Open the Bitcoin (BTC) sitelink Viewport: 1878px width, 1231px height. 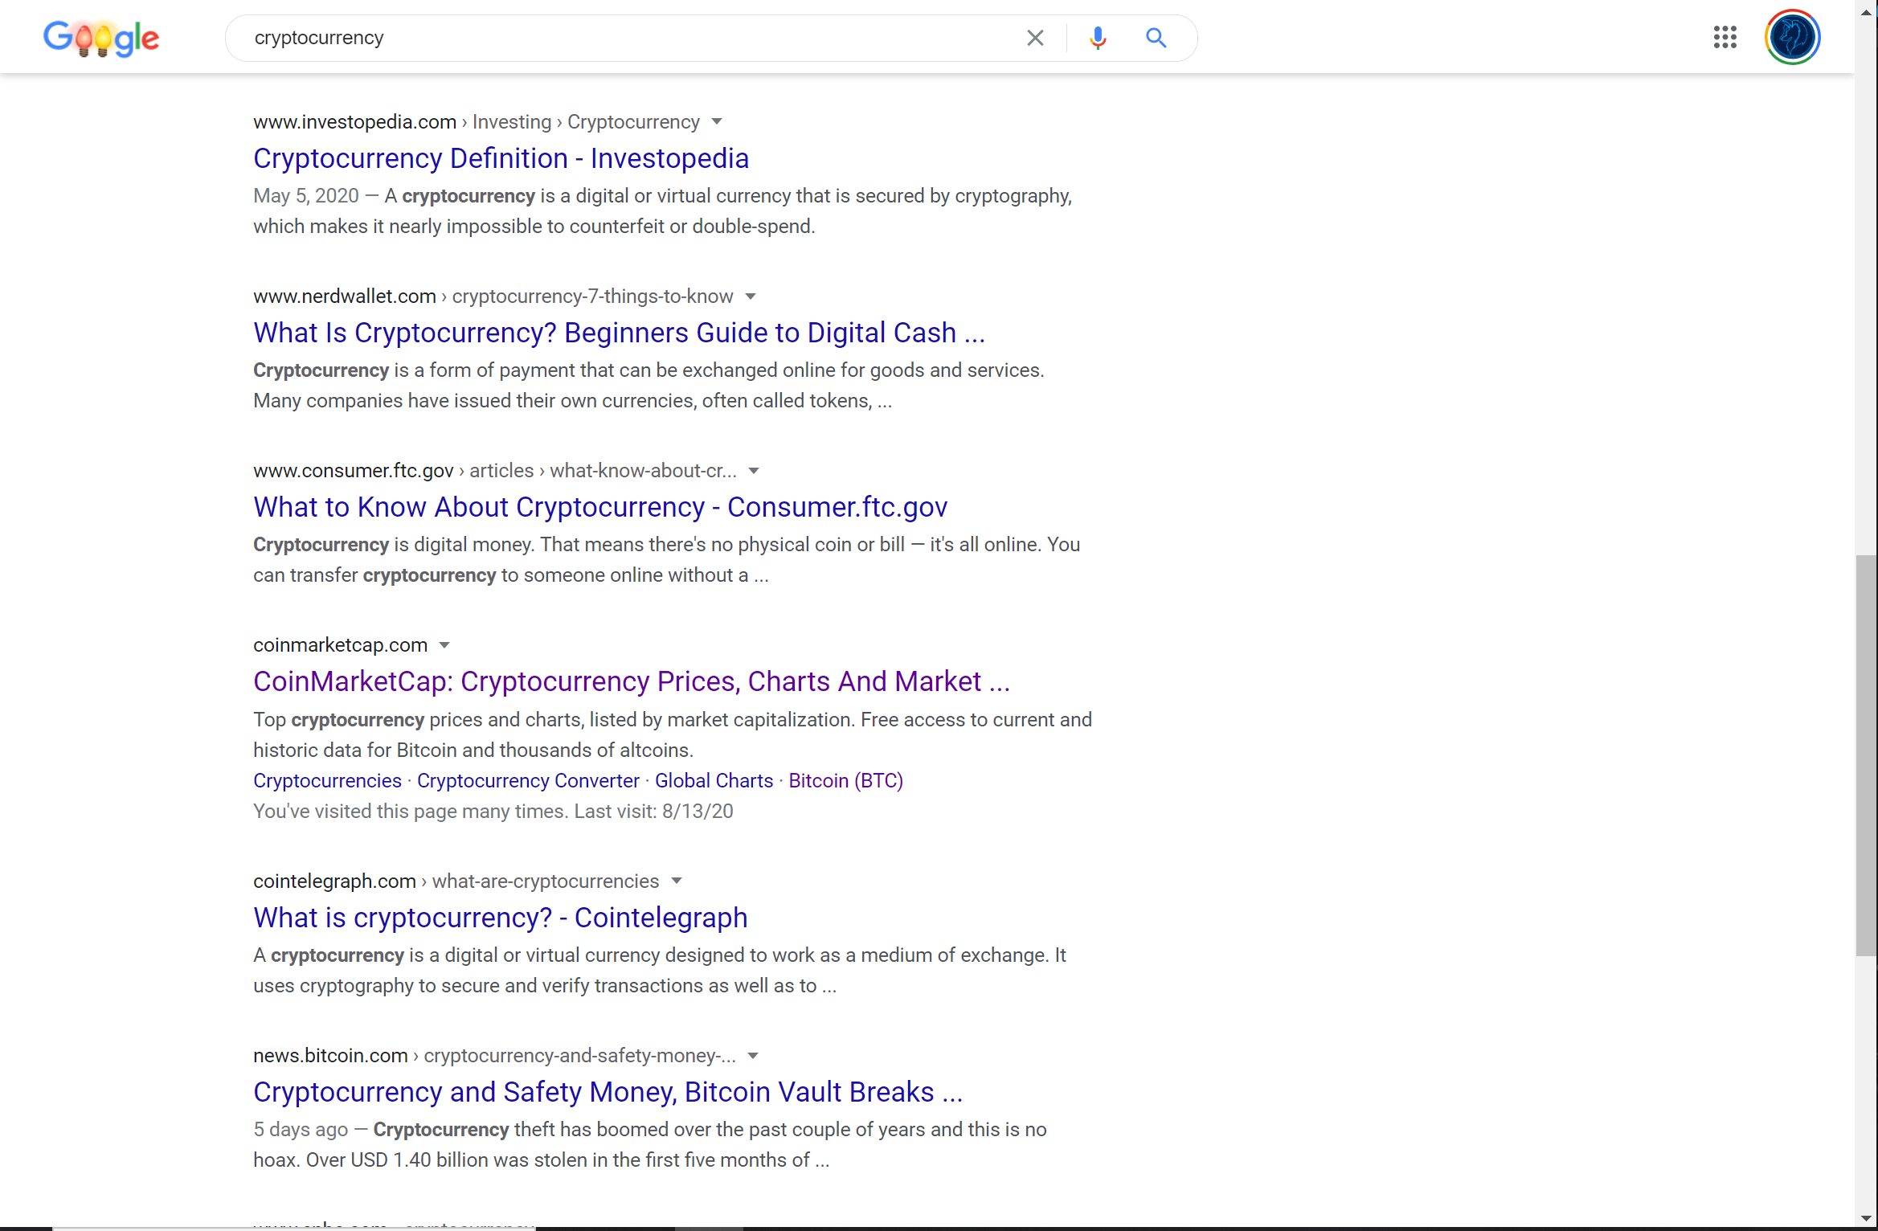coord(845,781)
